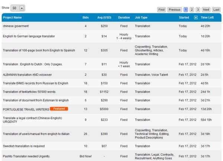The width and height of the screenshot is (223, 161).
Task: Go to the First page
Action: point(161,10)
